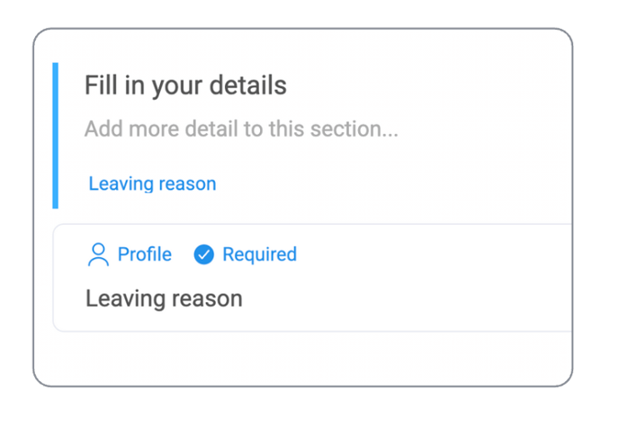
Task: Click blank space right of the section heading
Action: [428, 85]
